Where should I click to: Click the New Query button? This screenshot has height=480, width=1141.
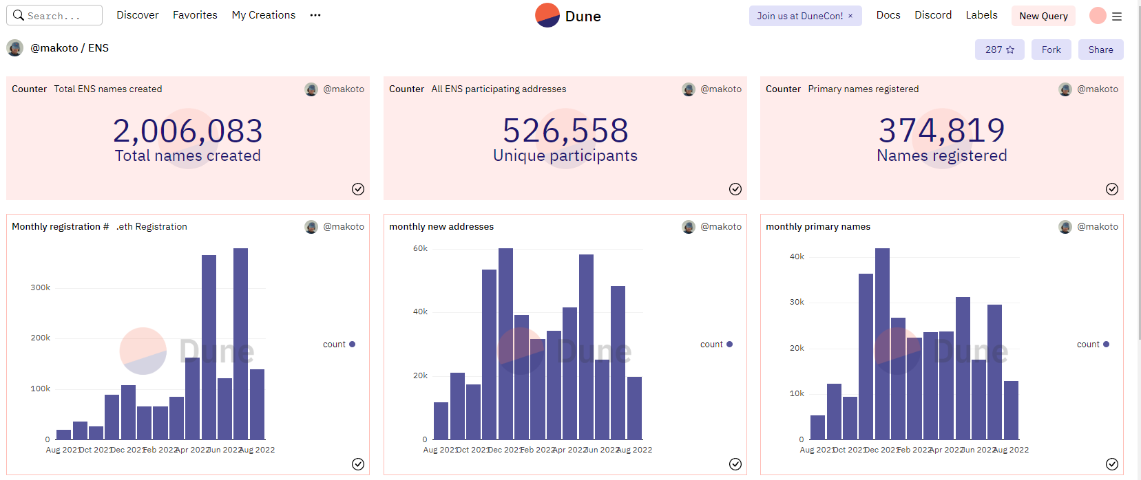coord(1043,16)
